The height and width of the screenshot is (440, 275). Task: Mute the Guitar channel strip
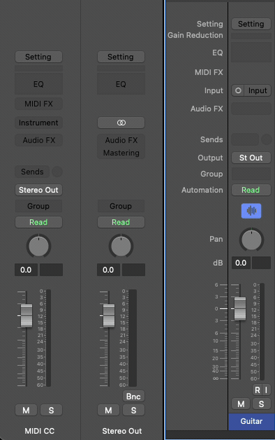pos(241,404)
